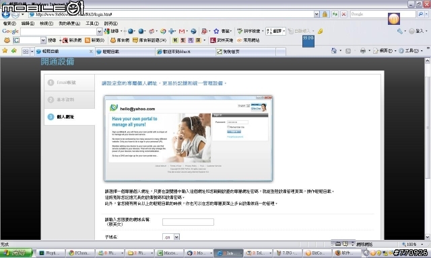The height and width of the screenshot is (258, 431).
Task: Open the Windows Start button
Action: click(x=16, y=253)
